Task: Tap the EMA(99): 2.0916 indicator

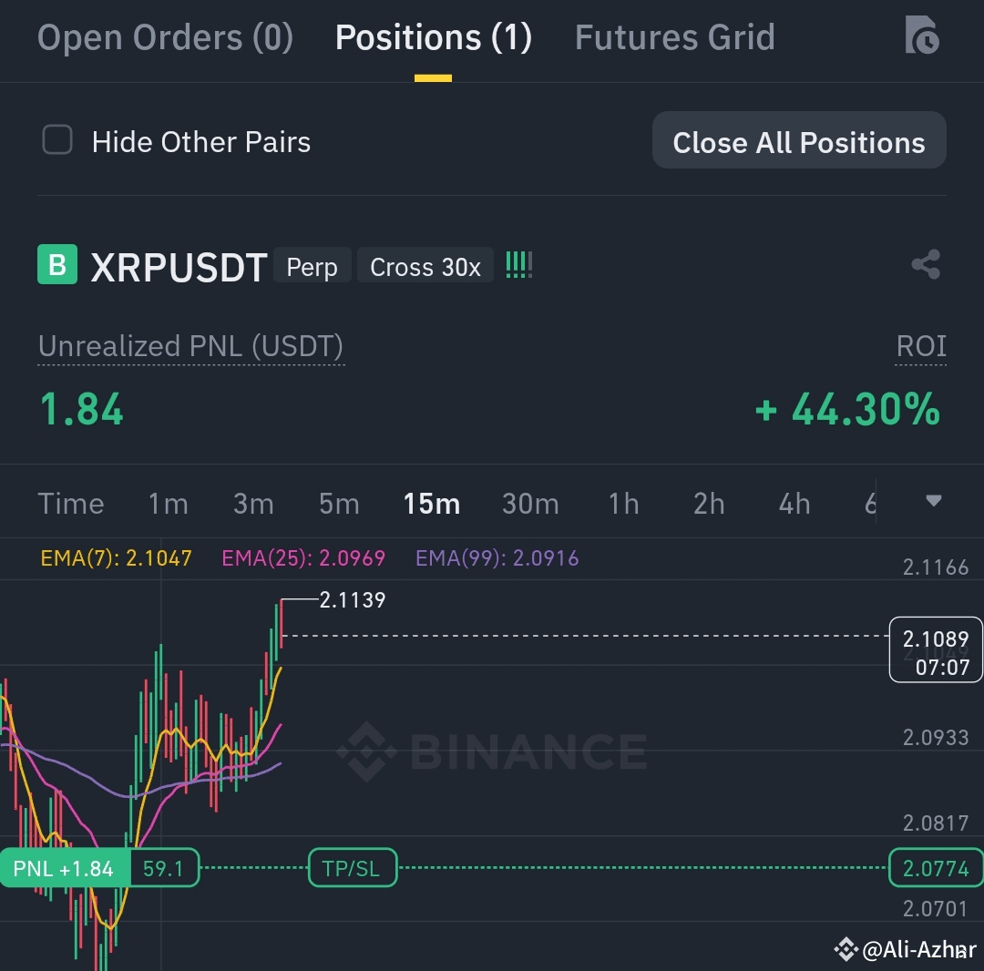Action: pos(497,557)
